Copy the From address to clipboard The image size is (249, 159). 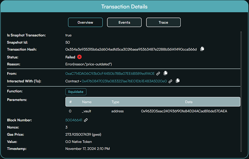pos(165,73)
